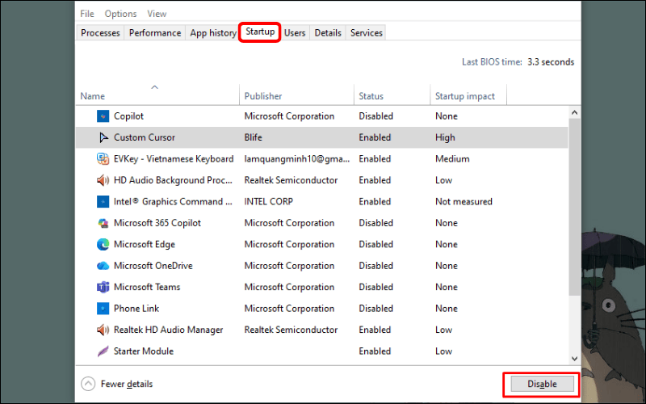Click the Starter Module feather icon
Screen dimensions: 646x404
click(103, 351)
